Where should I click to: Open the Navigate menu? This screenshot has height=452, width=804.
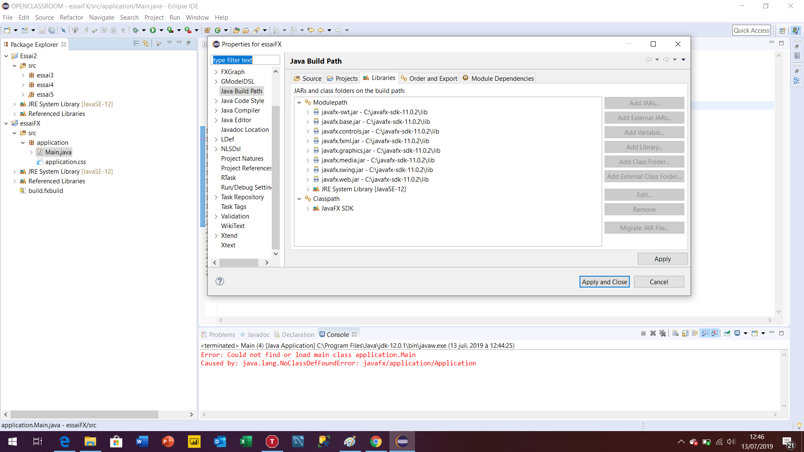click(102, 17)
